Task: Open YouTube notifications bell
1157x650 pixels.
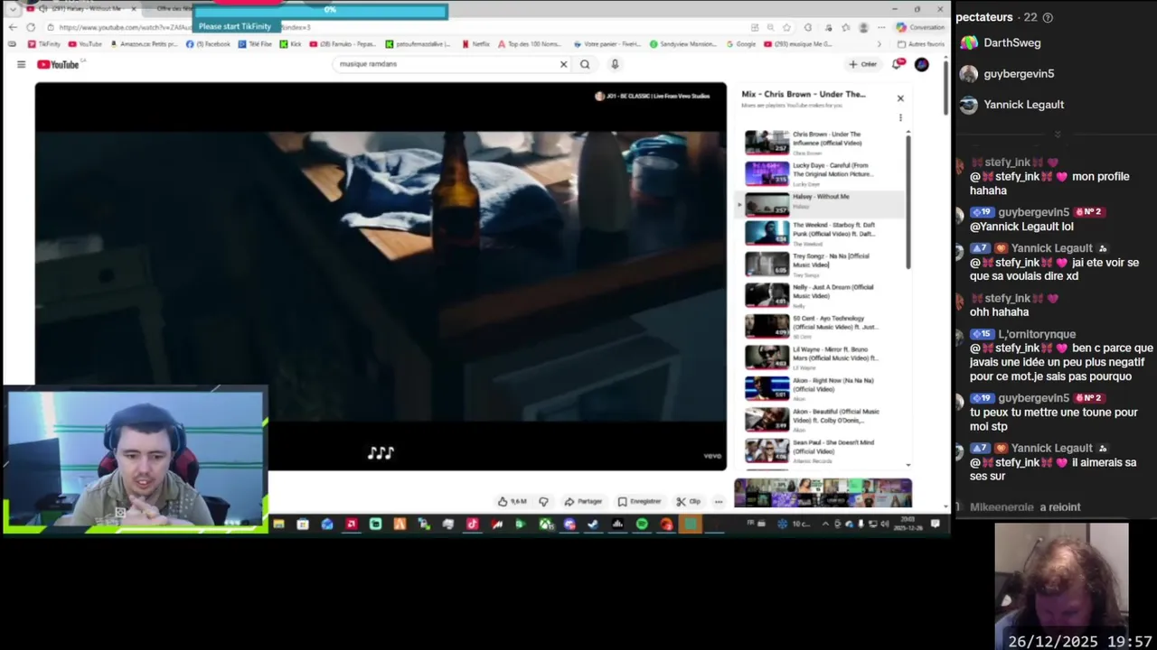Action: point(898,64)
